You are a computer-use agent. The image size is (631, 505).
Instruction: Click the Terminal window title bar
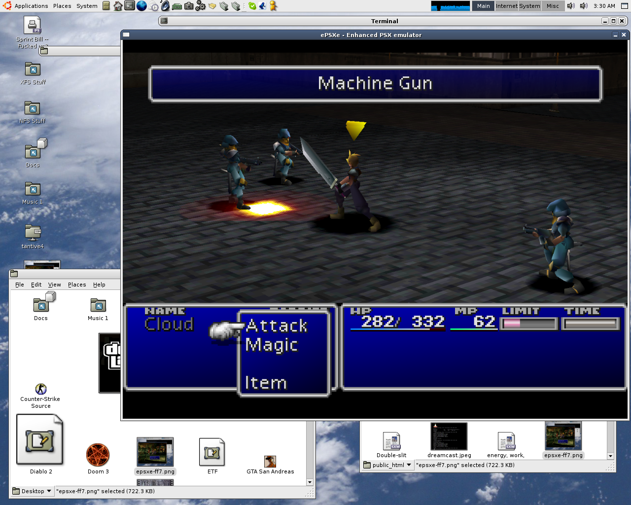coord(385,21)
